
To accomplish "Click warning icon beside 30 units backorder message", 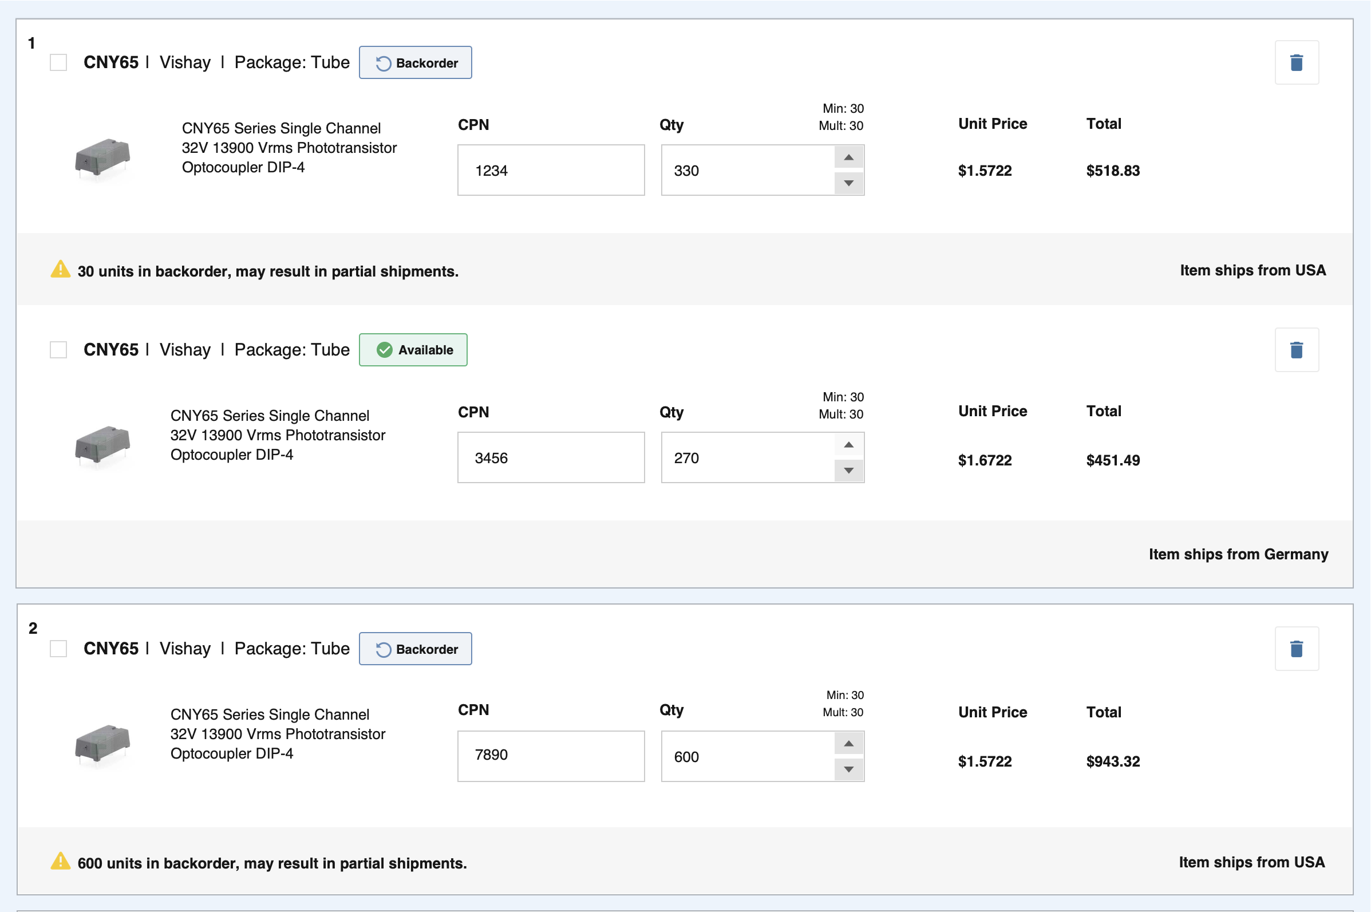I will [61, 269].
